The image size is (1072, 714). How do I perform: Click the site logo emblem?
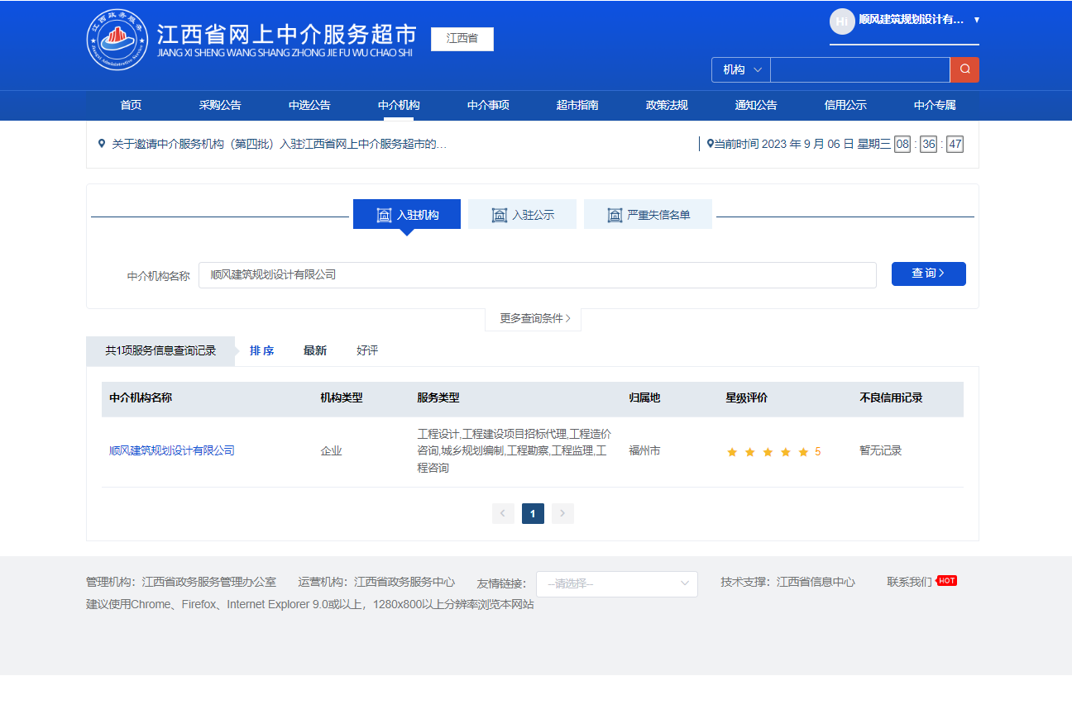point(117,40)
